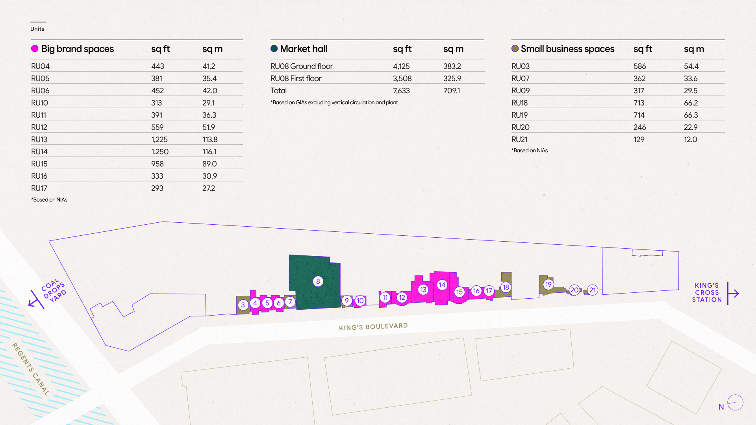
Task: Click the green Market hall swatch
Action: click(x=274, y=48)
